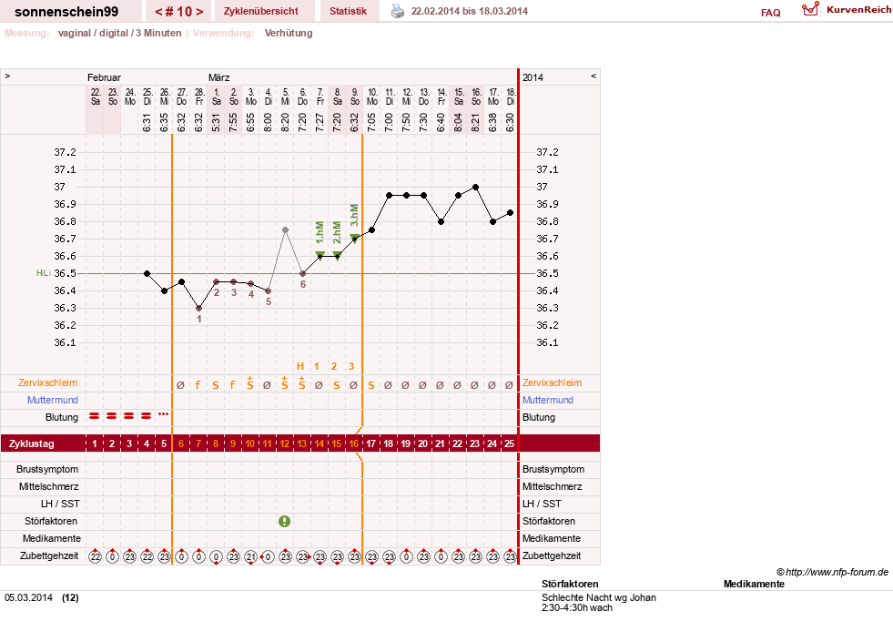
Task: Click the Zervixschleim 'S+' symbol on cycle day 10
Action: (250, 383)
